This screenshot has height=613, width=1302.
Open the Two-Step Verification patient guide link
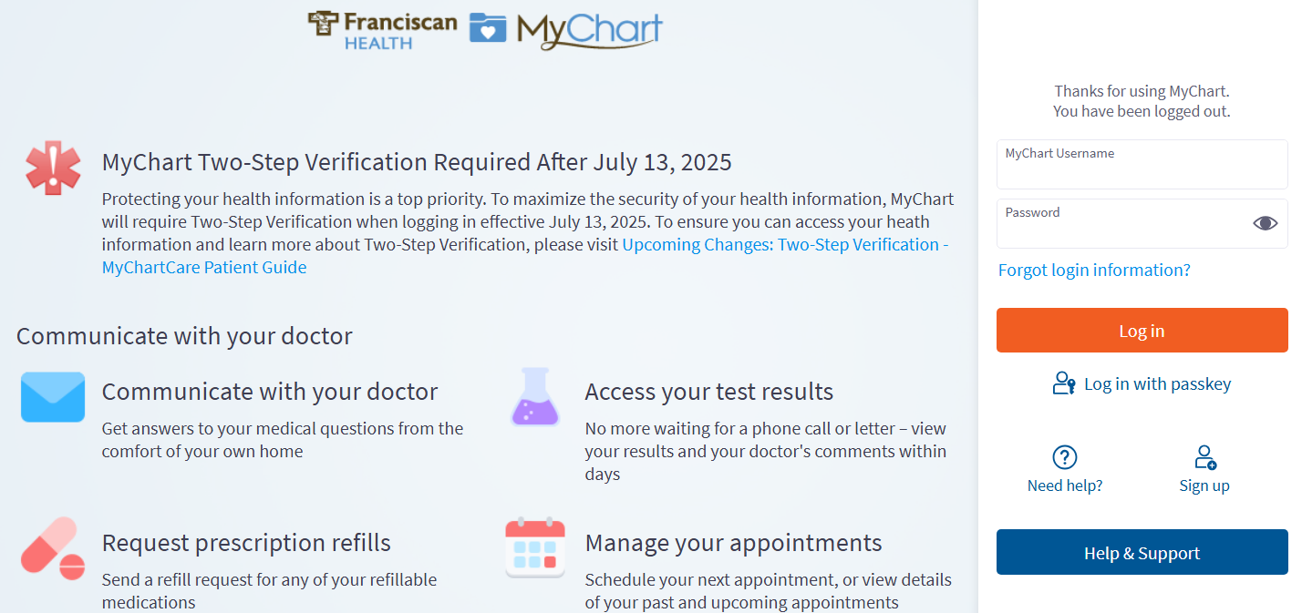coord(525,256)
